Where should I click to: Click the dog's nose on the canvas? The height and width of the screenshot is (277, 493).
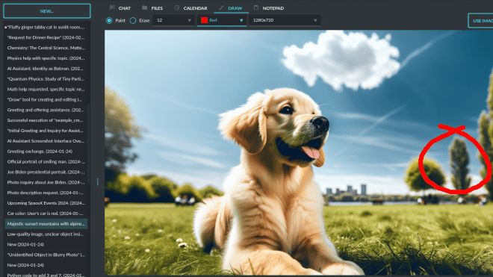pos(320,123)
